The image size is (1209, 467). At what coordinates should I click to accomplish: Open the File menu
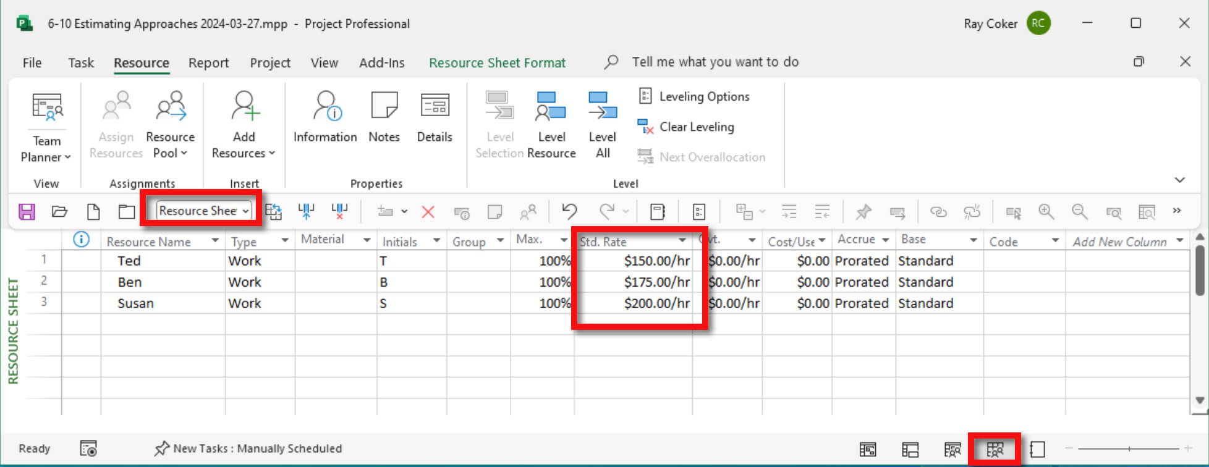tap(32, 62)
